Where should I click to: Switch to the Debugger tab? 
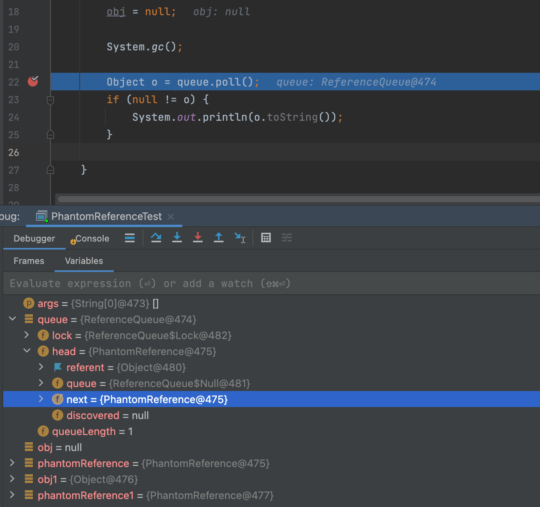34,239
